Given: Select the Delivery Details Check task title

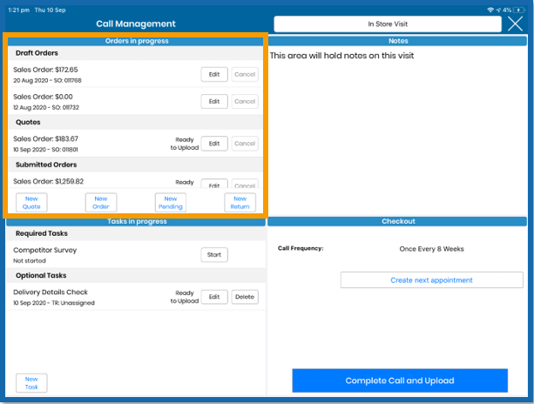Looking at the screenshot, I should click(51, 292).
